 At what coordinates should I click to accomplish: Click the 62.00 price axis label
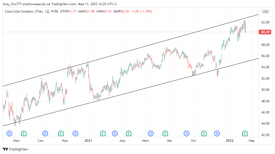[265, 22]
